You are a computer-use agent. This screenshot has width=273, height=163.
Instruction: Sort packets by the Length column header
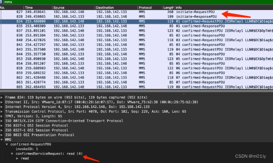169,8
